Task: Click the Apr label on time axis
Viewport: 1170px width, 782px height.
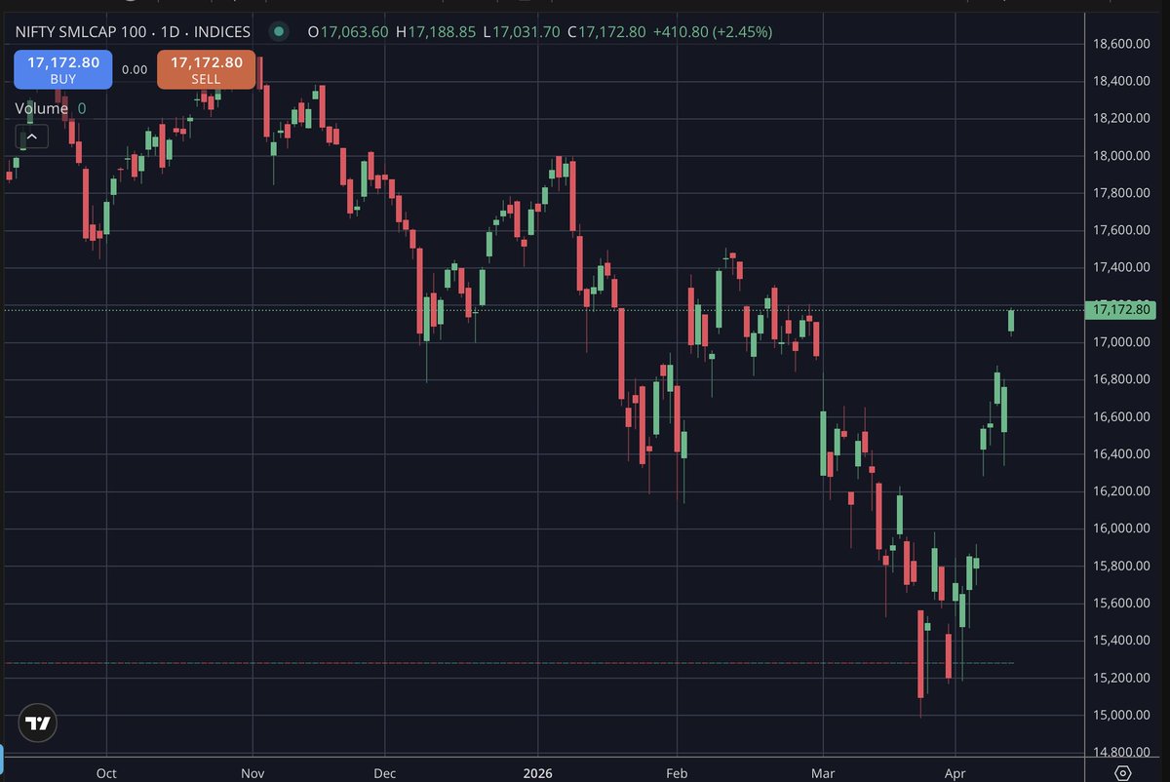Action: click(955, 773)
